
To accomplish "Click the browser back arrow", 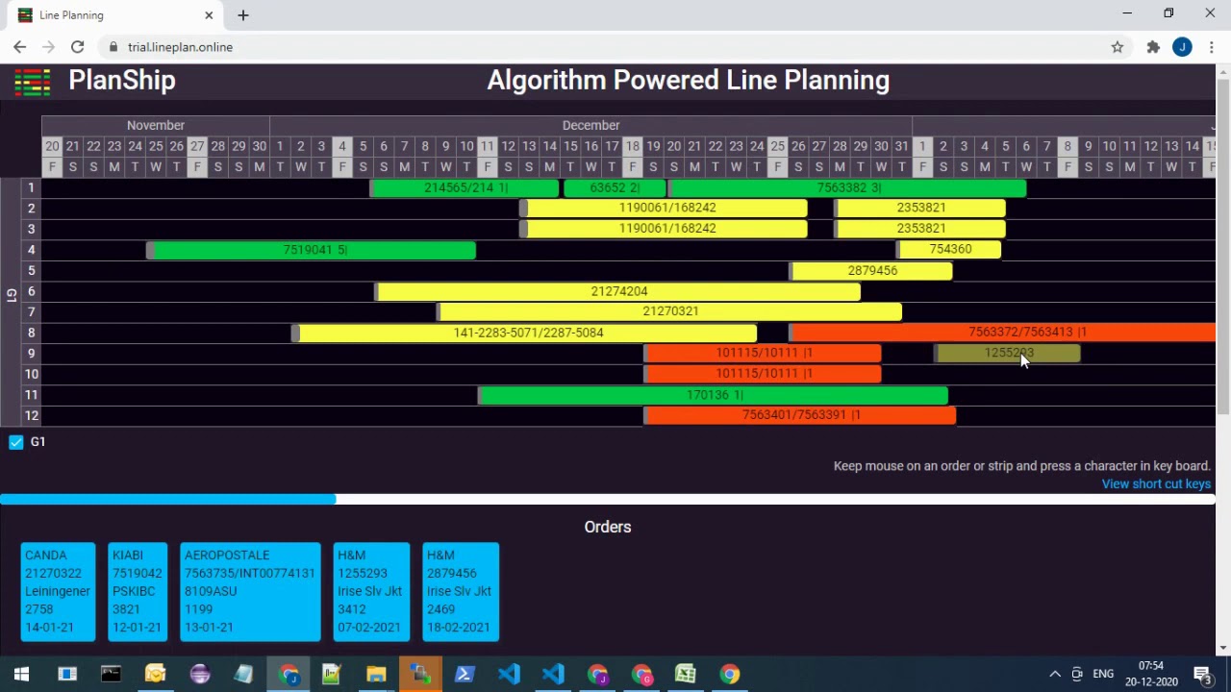I will 19,46.
